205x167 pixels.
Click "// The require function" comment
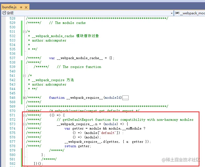[79, 67]
